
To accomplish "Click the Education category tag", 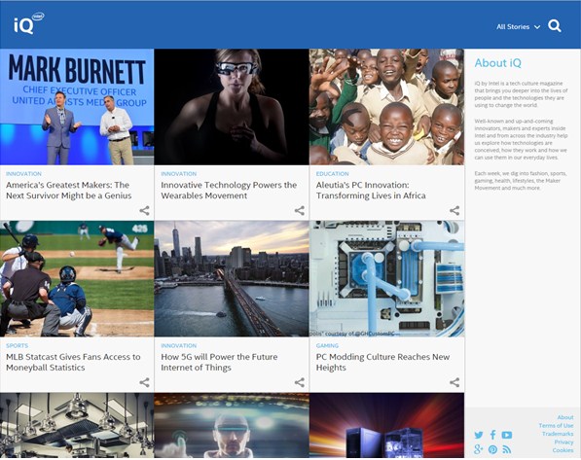I will pyautogui.click(x=333, y=174).
